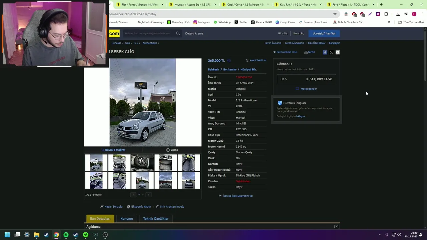Select the spare wheel photo thumbnail
Image resolution: width=427 pixels, height=240 pixels.
(x=142, y=163)
